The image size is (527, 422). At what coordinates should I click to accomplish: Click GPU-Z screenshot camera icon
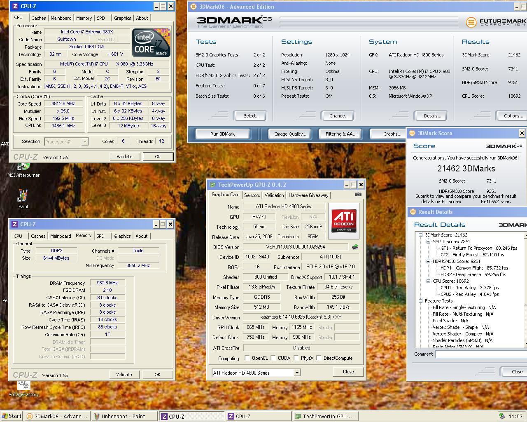[358, 195]
